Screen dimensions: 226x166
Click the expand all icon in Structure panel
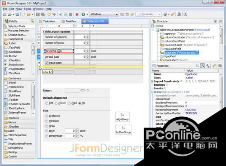pos(215,21)
